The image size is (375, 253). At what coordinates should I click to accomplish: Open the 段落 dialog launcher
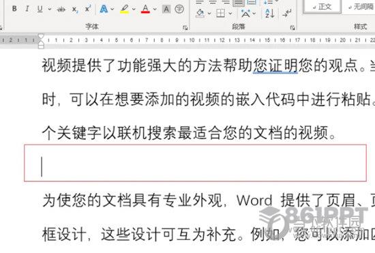(x=292, y=28)
